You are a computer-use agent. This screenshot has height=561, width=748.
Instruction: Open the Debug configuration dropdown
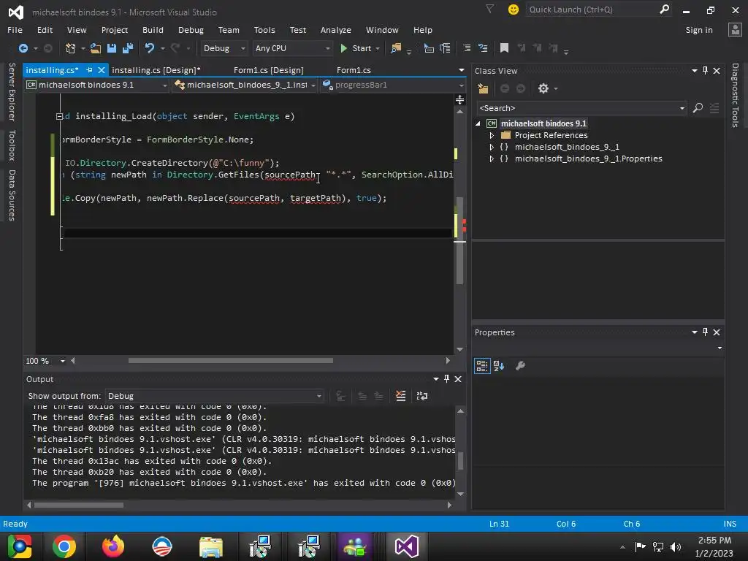[224, 48]
